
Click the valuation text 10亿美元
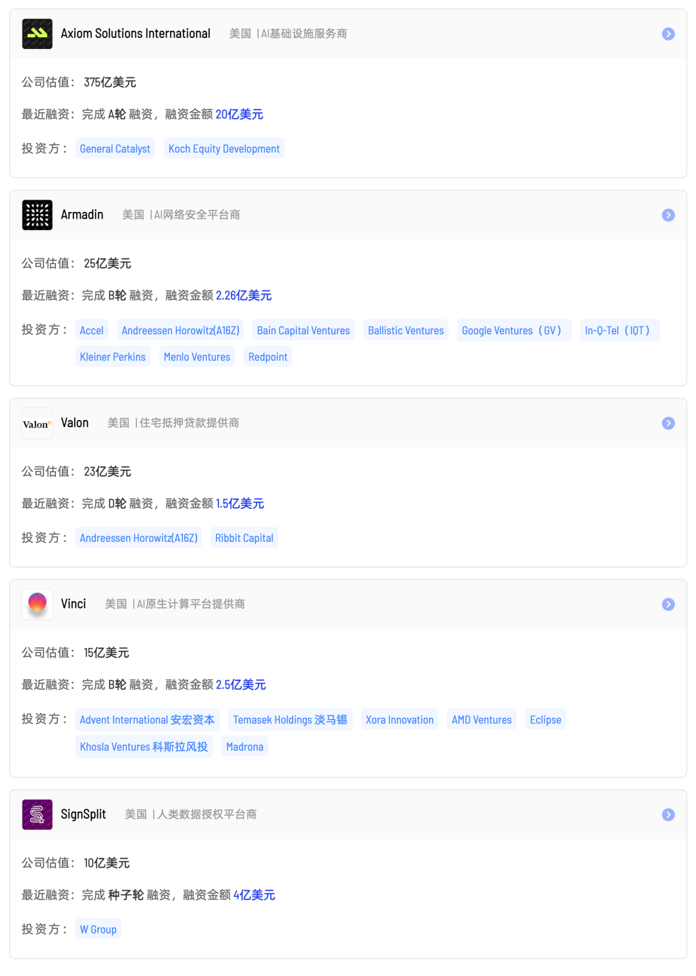click(107, 863)
